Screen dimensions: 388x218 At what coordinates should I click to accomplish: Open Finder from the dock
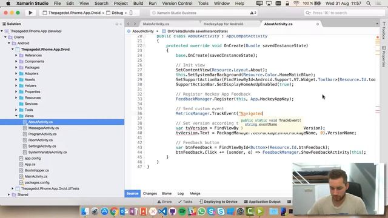[85, 211]
